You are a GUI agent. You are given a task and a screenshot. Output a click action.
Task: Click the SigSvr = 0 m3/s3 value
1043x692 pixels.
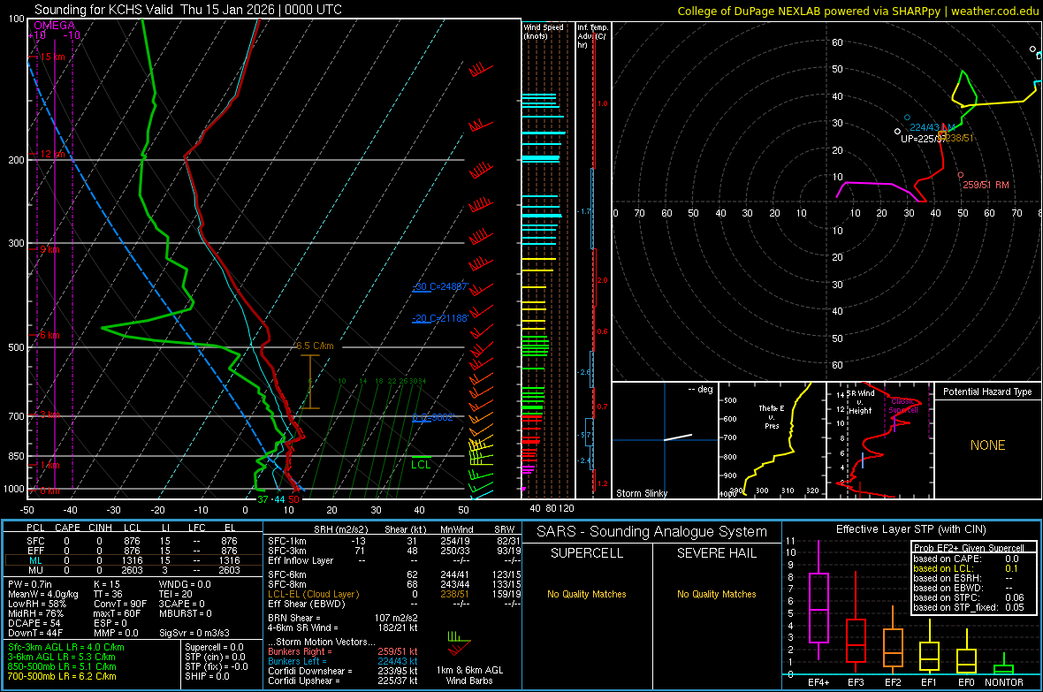click(x=194, y=633)
